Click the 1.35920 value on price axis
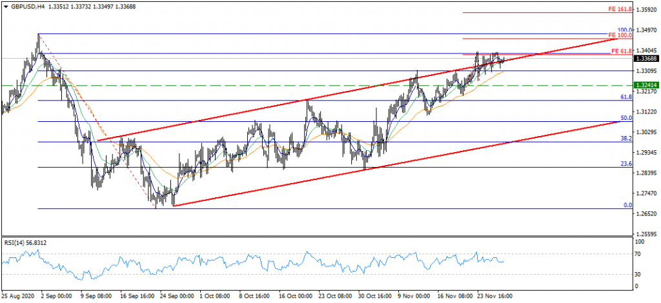 tap(646, 10)
